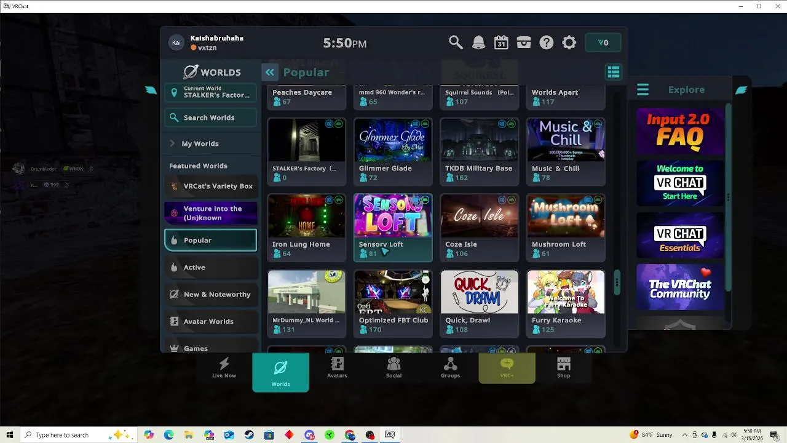
Task: Open the Social tab
Action: [x=393, y=368]
